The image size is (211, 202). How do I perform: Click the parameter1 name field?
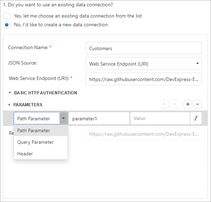99,119
